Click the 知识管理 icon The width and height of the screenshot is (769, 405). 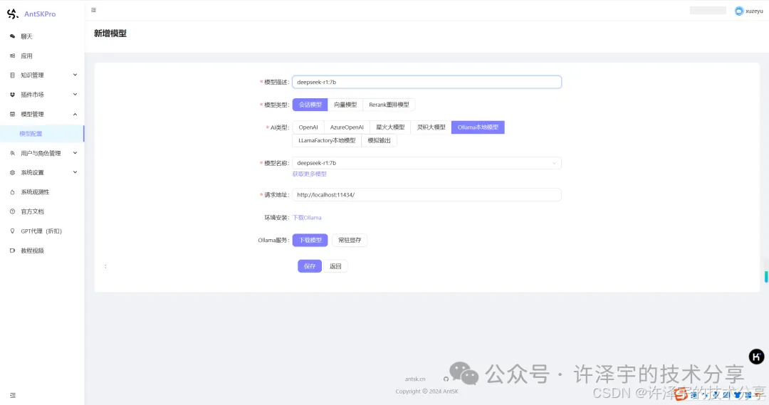point(12,75)
